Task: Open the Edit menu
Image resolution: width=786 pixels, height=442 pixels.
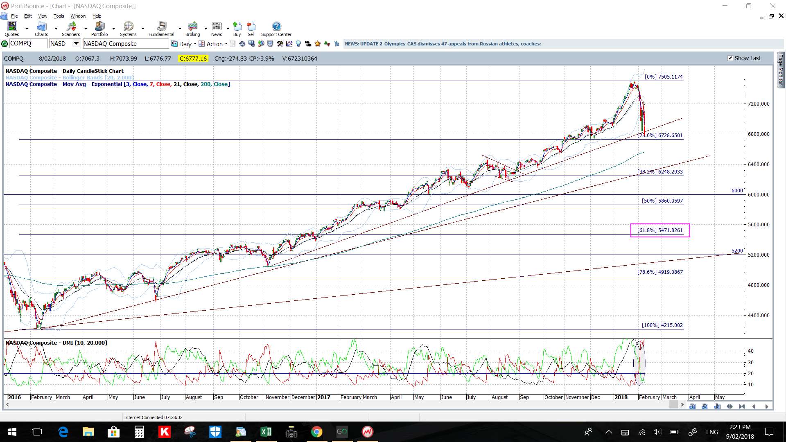Action: pyautogui.click(x=28, y=16)
